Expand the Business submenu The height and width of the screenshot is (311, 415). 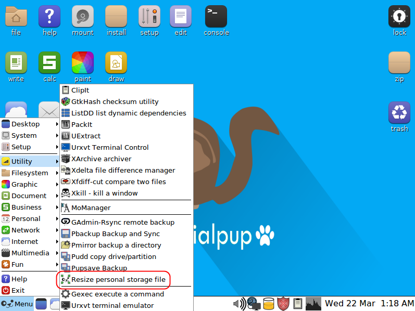pos(30,207)
